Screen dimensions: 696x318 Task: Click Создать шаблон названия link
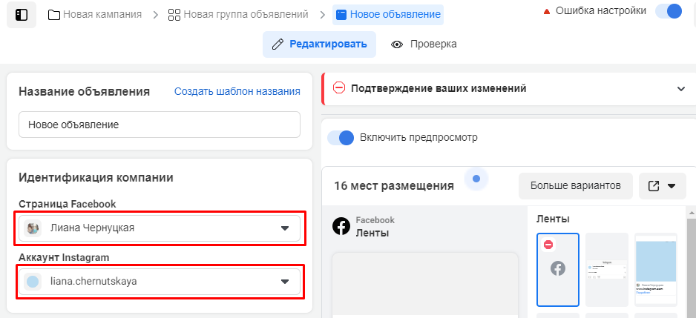[x=237, y=92]
